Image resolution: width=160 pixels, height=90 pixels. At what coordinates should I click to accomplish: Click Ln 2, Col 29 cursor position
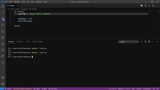[x=112, y=89]
